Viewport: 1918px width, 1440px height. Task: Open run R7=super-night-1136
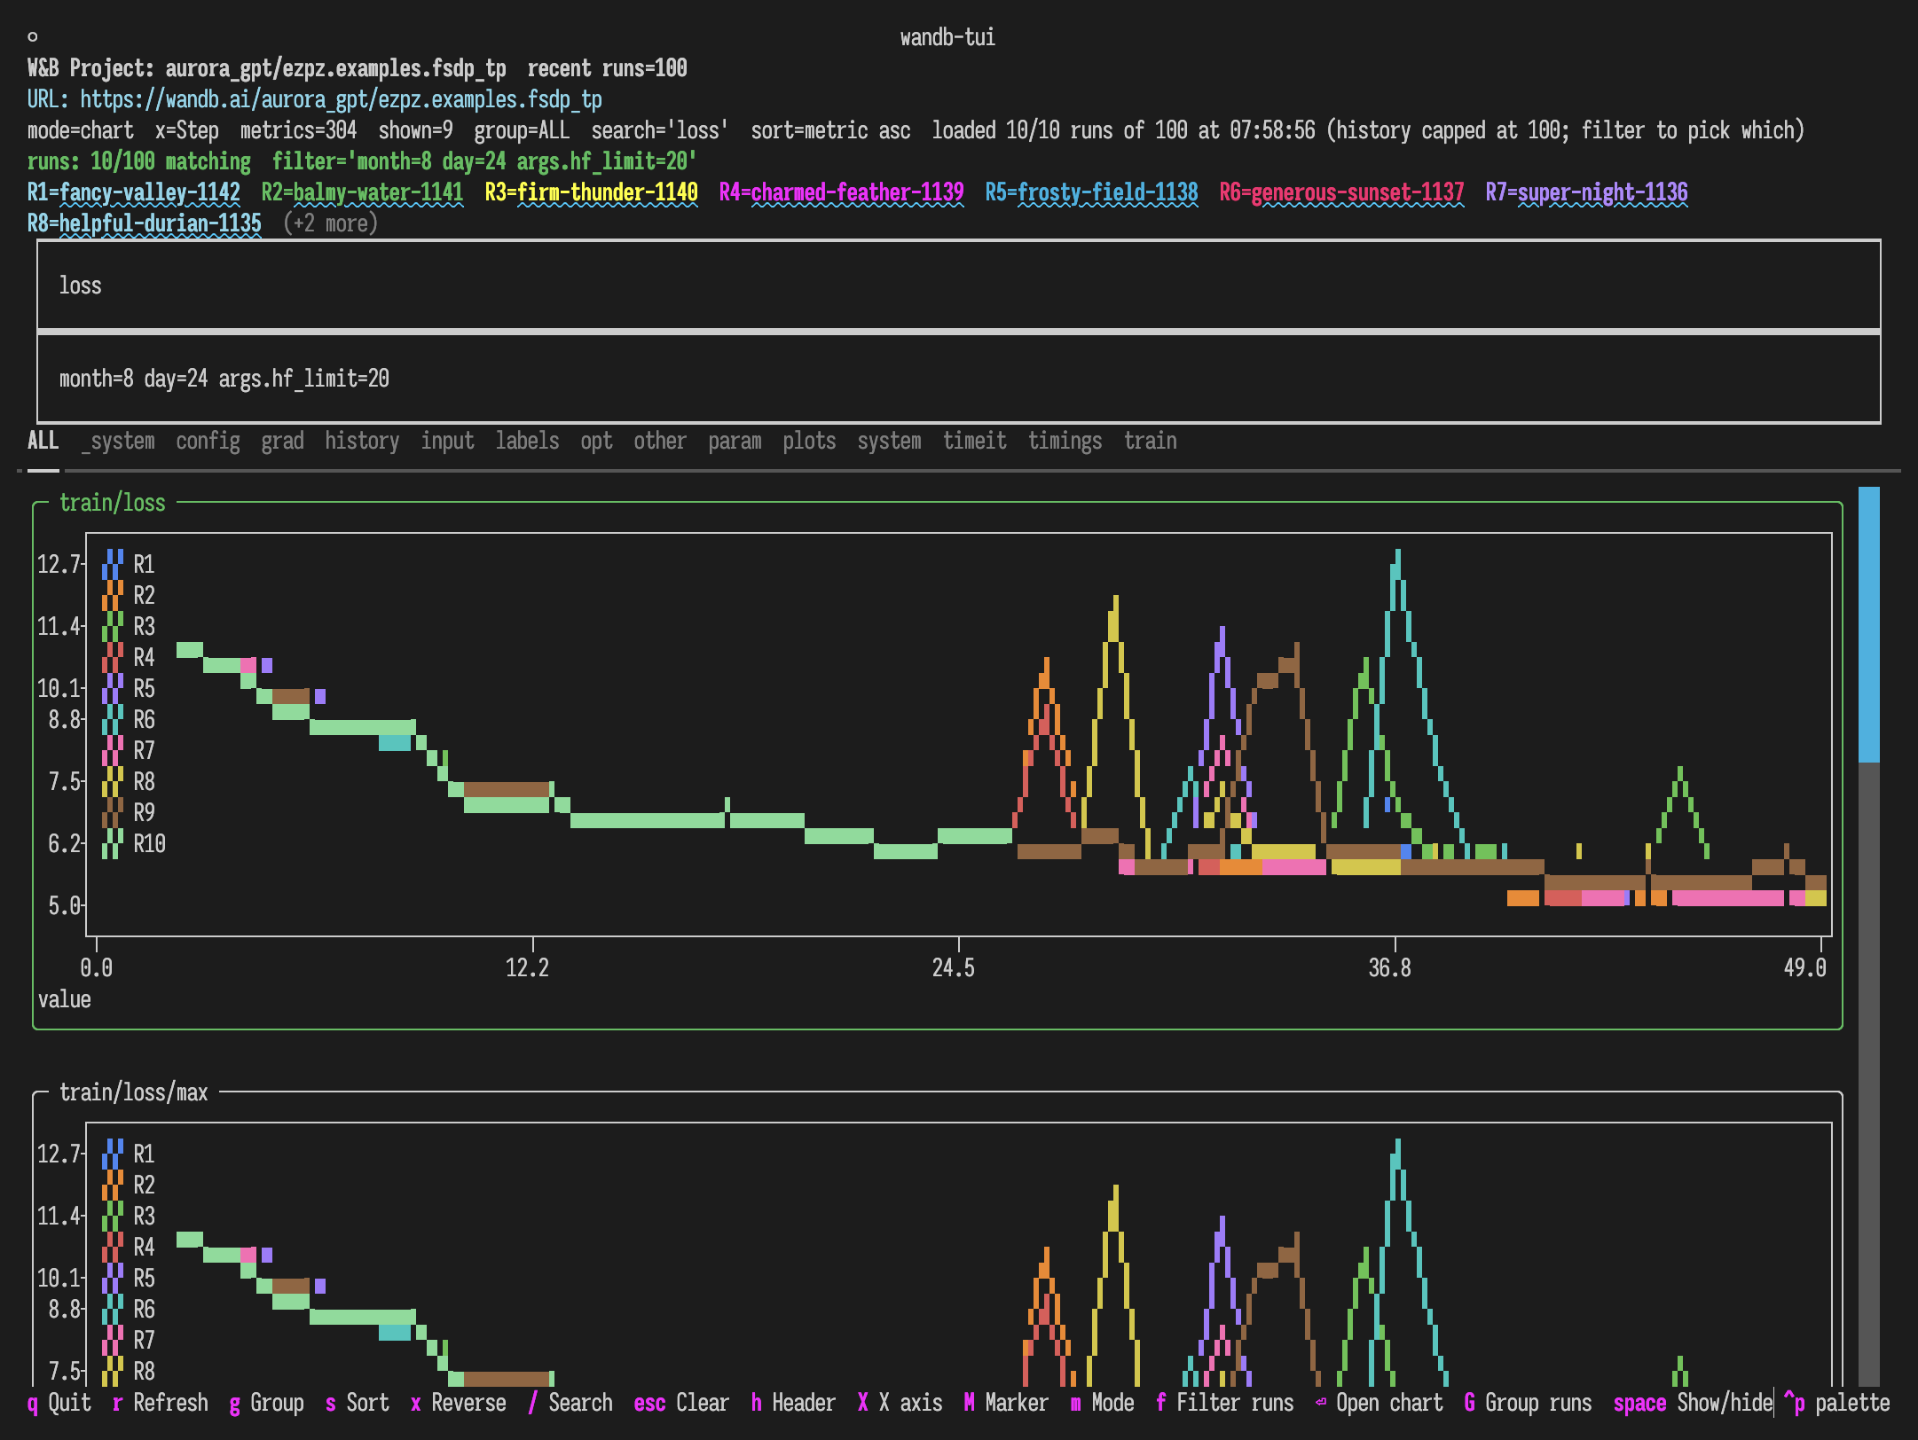pos(1586,192)
